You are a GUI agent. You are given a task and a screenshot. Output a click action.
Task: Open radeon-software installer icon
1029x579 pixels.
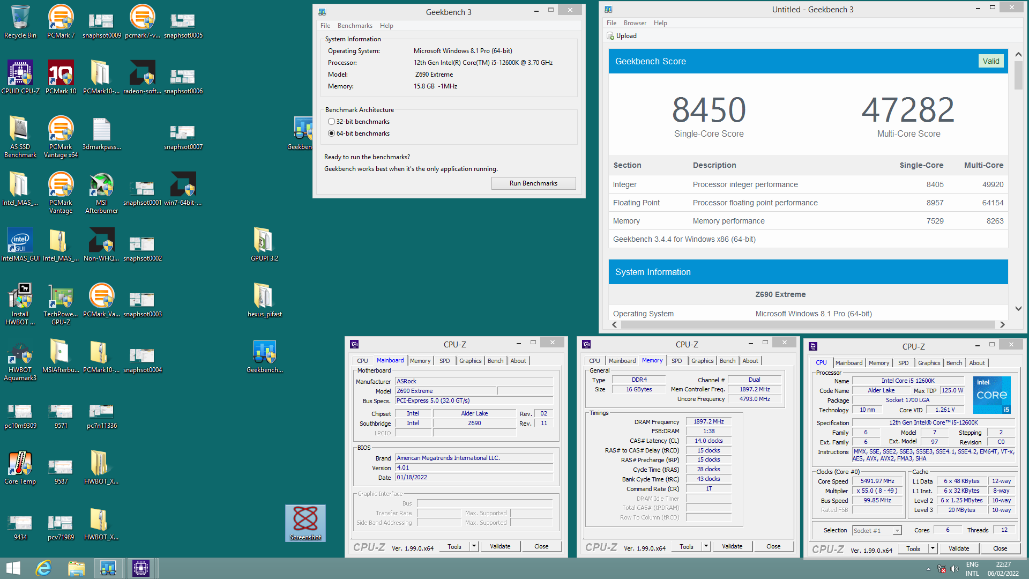coord(142,77)
